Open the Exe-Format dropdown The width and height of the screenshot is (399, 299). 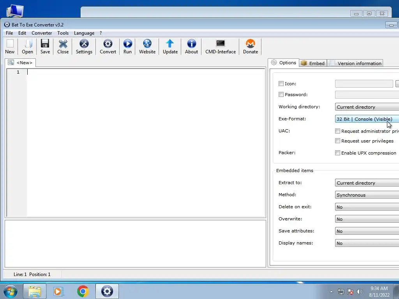tap(367, 119)
